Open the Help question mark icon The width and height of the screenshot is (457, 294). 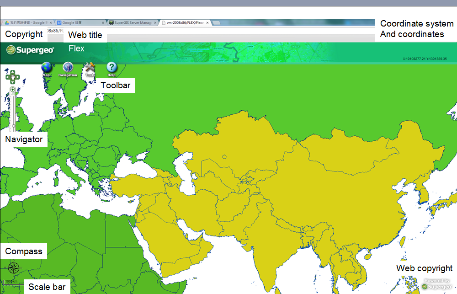[112, 68]
